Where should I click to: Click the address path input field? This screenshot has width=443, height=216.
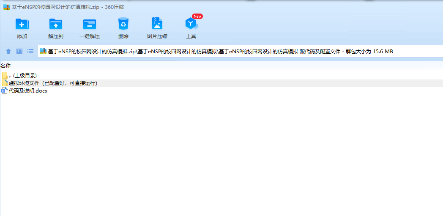pos(240,51)
